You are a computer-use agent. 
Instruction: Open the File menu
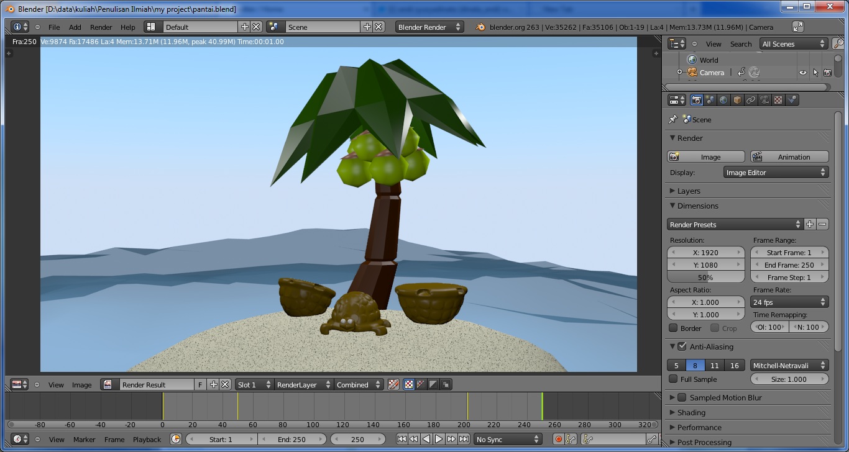(x=54, y=27)
